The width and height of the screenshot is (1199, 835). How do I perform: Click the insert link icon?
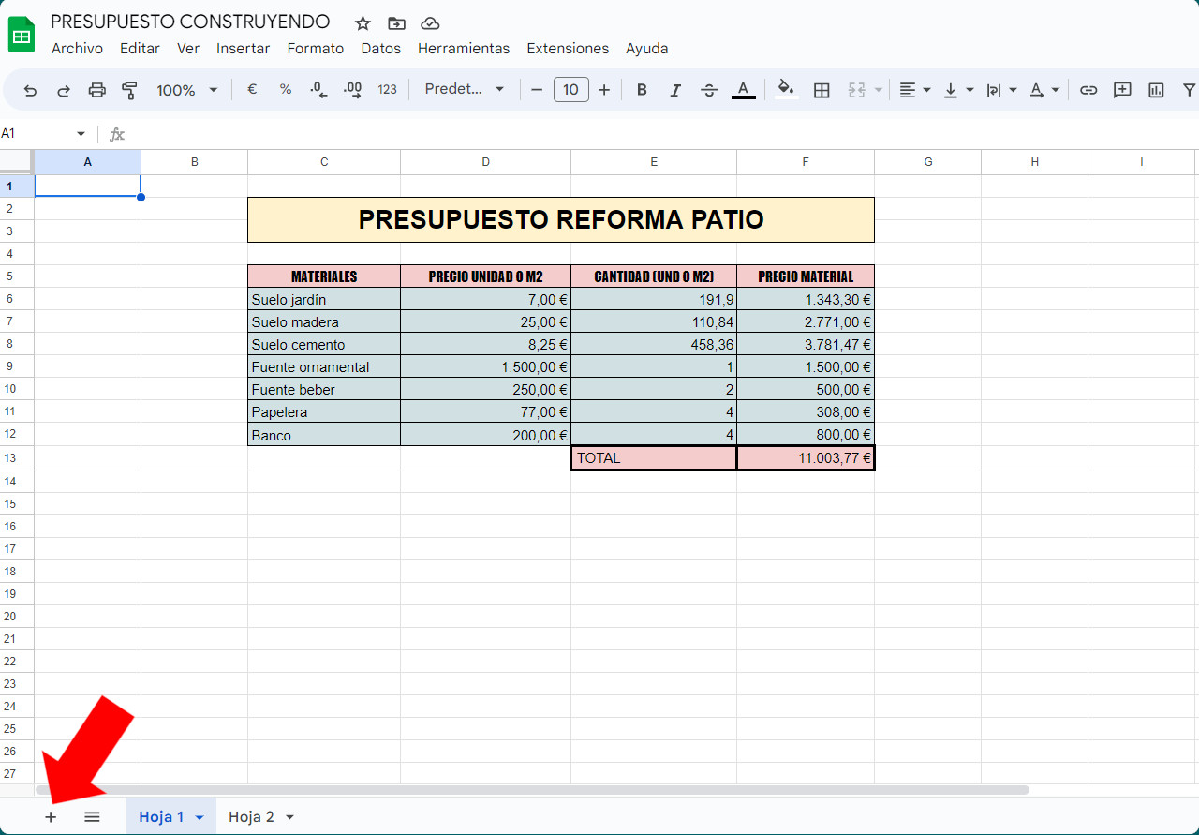pos(1088,90)
